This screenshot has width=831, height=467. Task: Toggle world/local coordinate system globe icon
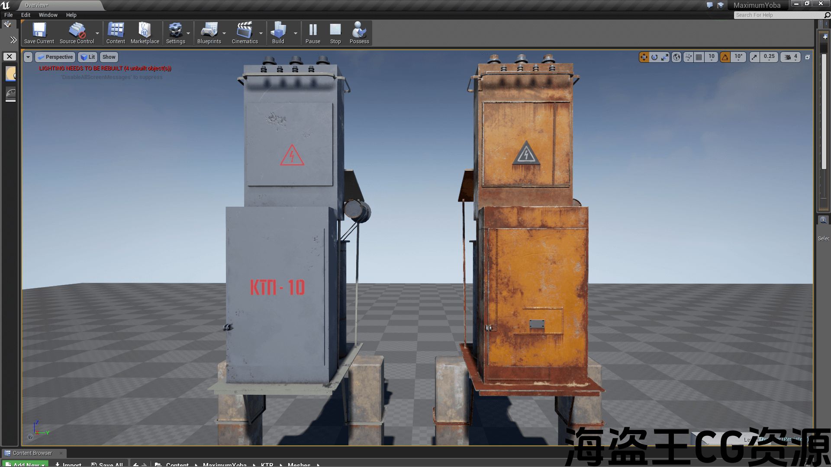pos(676,57)
